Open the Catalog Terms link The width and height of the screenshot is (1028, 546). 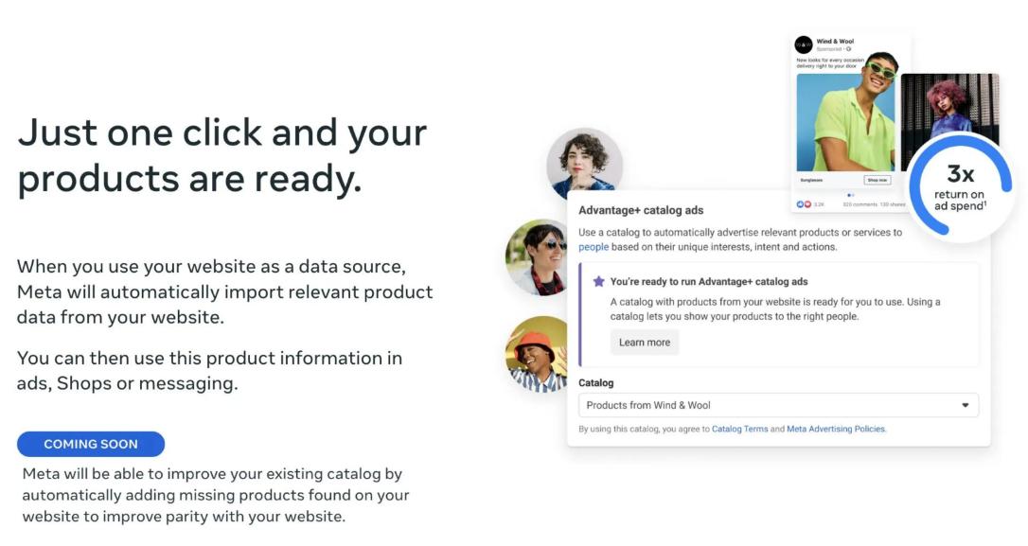[x=739, y=429]
